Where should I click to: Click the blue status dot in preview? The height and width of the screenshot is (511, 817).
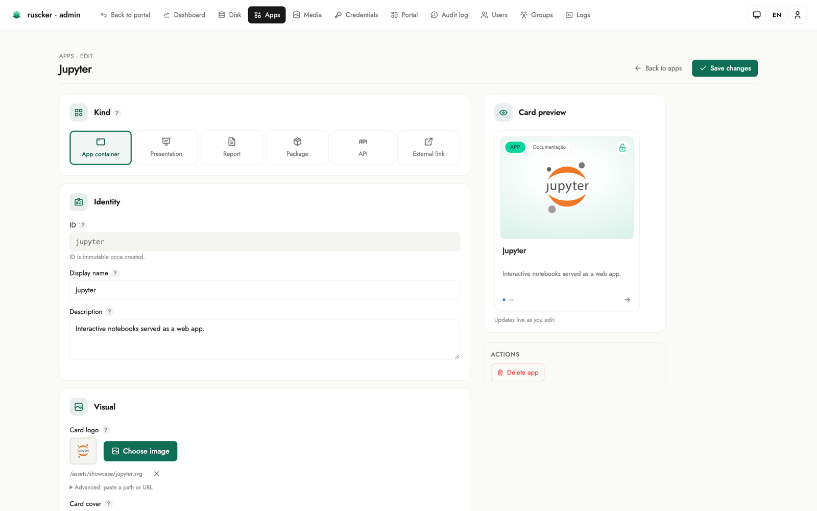[504, 300]
